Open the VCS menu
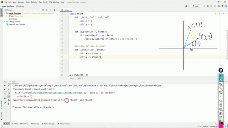Viewport: 228px width, 128px height. [50, 2]
